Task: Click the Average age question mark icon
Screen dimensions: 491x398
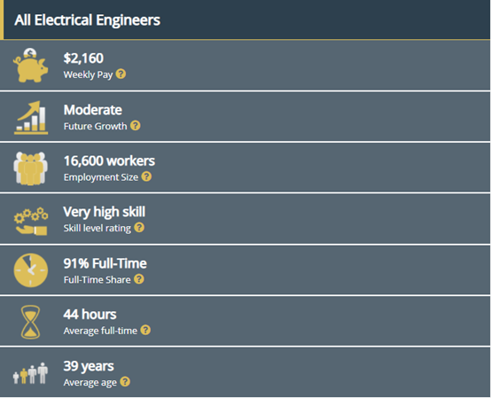Action: 125,382
